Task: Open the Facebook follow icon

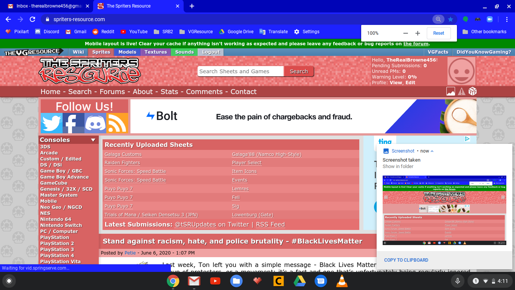Action: point(74,123)
